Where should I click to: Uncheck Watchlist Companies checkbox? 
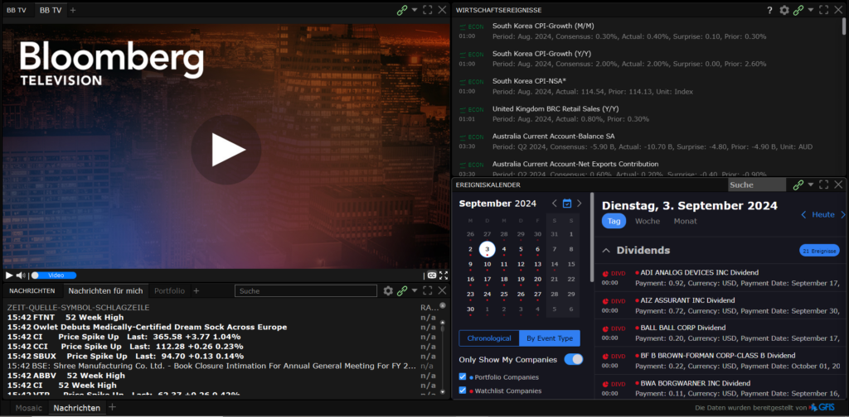(463, 391)
